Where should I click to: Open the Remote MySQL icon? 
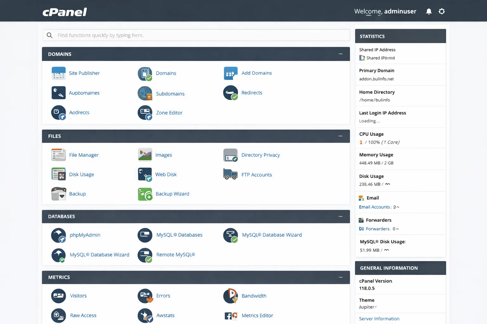(145, 255)
